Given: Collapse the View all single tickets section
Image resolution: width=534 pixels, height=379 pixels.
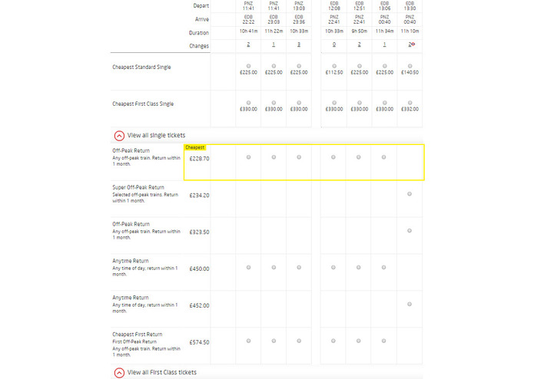Looking at the screenshot, I should [x=119, y=136].
